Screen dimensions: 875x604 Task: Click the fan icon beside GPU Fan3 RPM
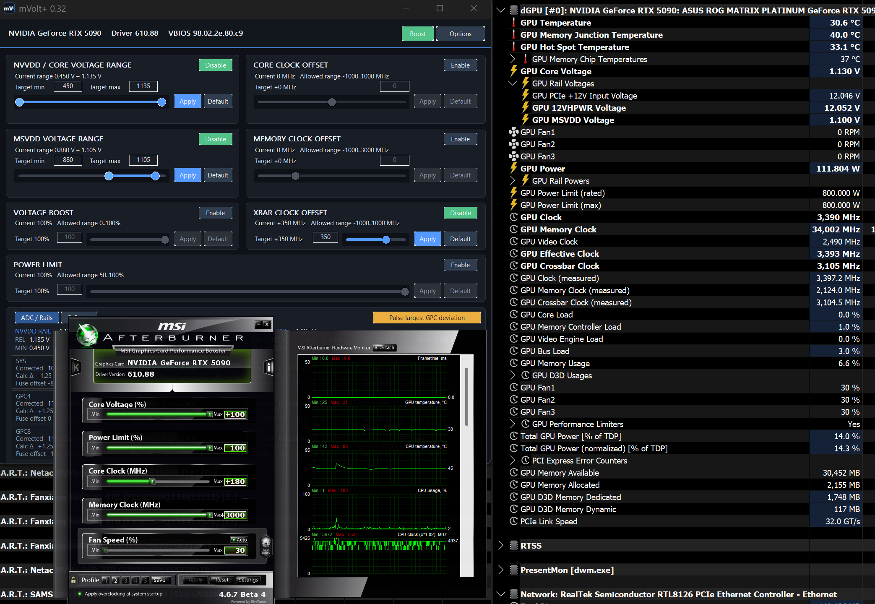pyautogui.click(x=514, y=156)
